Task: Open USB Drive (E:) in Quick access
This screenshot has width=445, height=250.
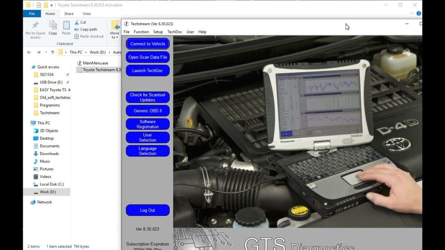Action: point(51,82)
